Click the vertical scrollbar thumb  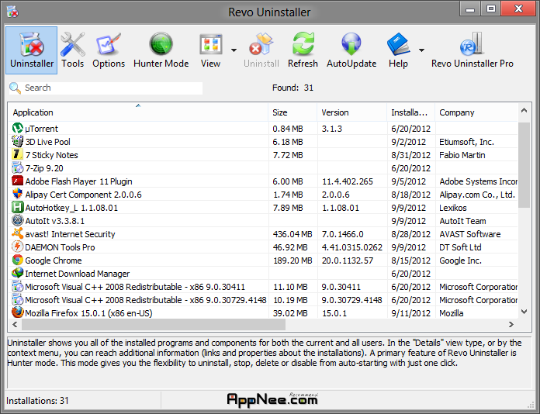(x=524, y=164)
